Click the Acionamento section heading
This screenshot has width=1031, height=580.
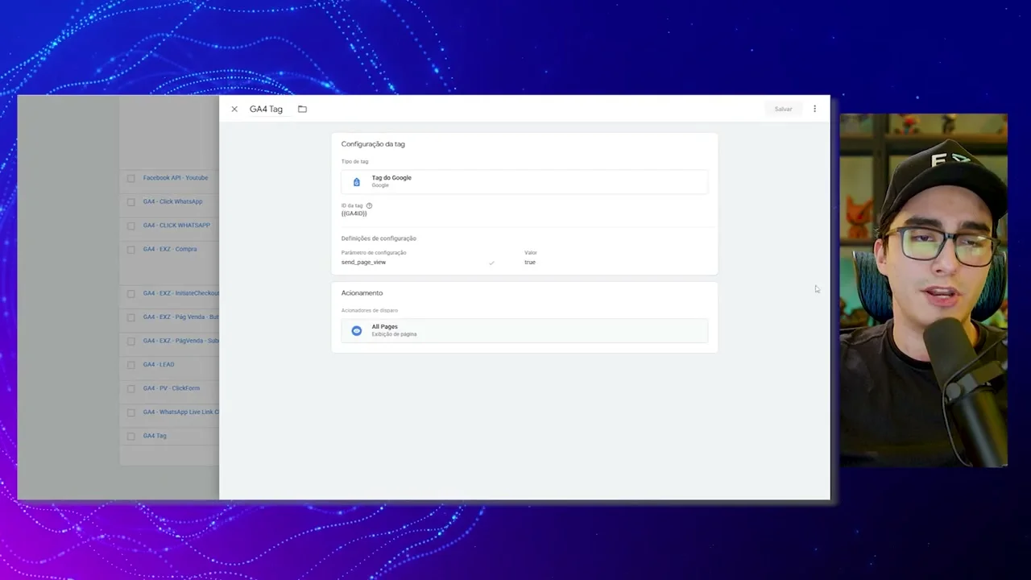[x=362, y=293]
